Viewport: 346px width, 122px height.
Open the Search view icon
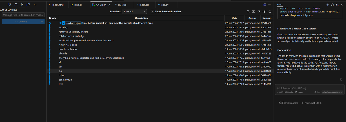click(16, 5)
